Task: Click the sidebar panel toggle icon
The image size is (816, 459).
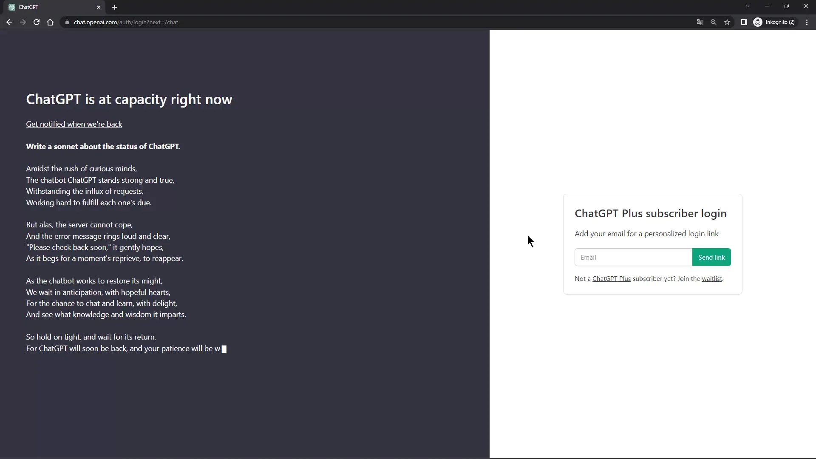Action: click(744, 22)
